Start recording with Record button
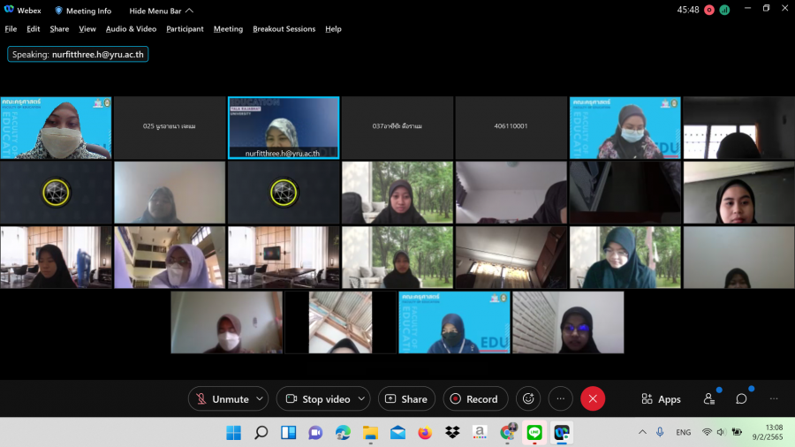The image size is (795, 447). click(x=474, y=399)
